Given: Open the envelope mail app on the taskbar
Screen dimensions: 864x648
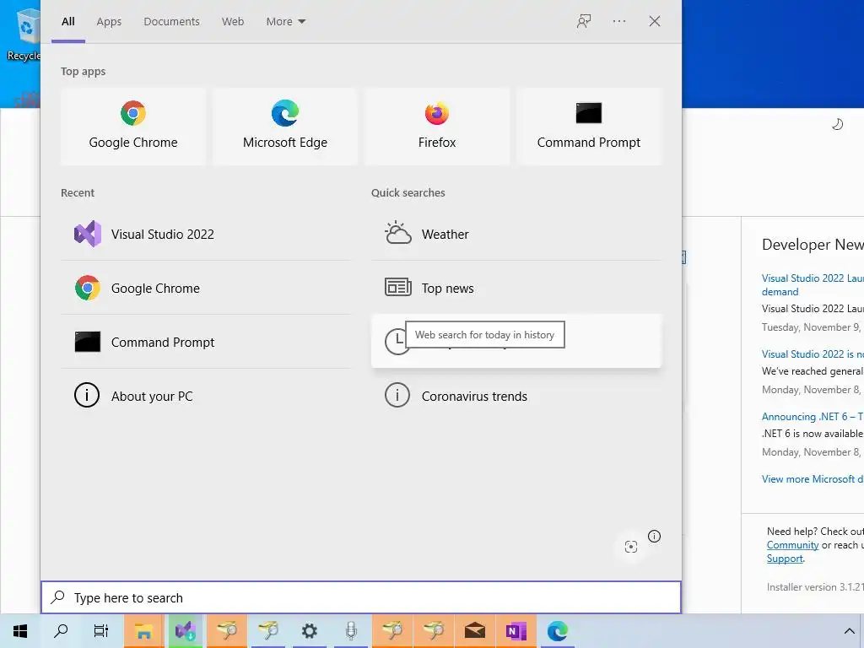Looking at the screenshot, I should click(x=474, y=631).
